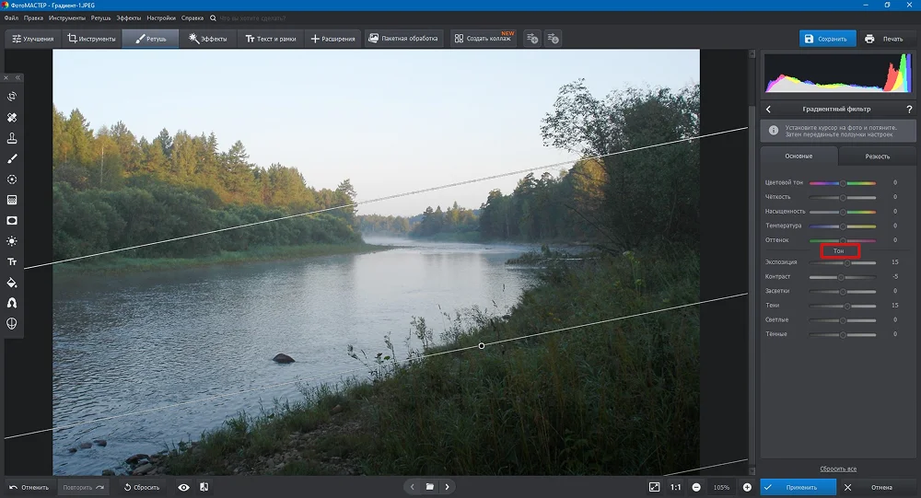Click the Печать button

[884, 39]
